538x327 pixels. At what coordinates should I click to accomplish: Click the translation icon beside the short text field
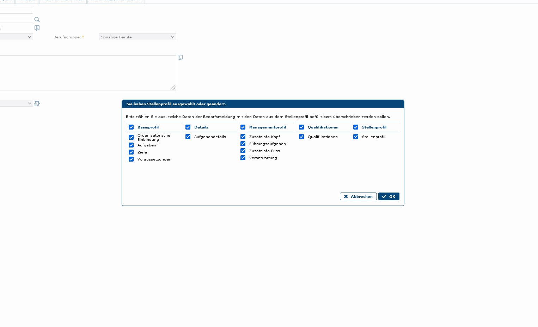tap(37, 28)
